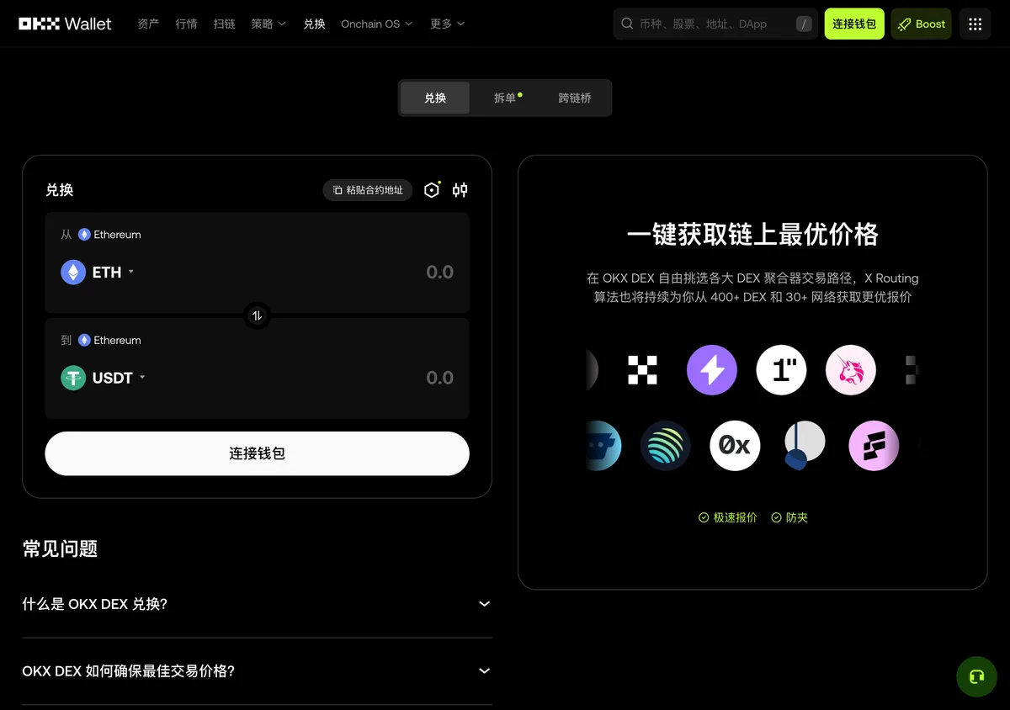1010x710 pixels.
Task: Open the 策略 dropdown menu
Action: 268,24
